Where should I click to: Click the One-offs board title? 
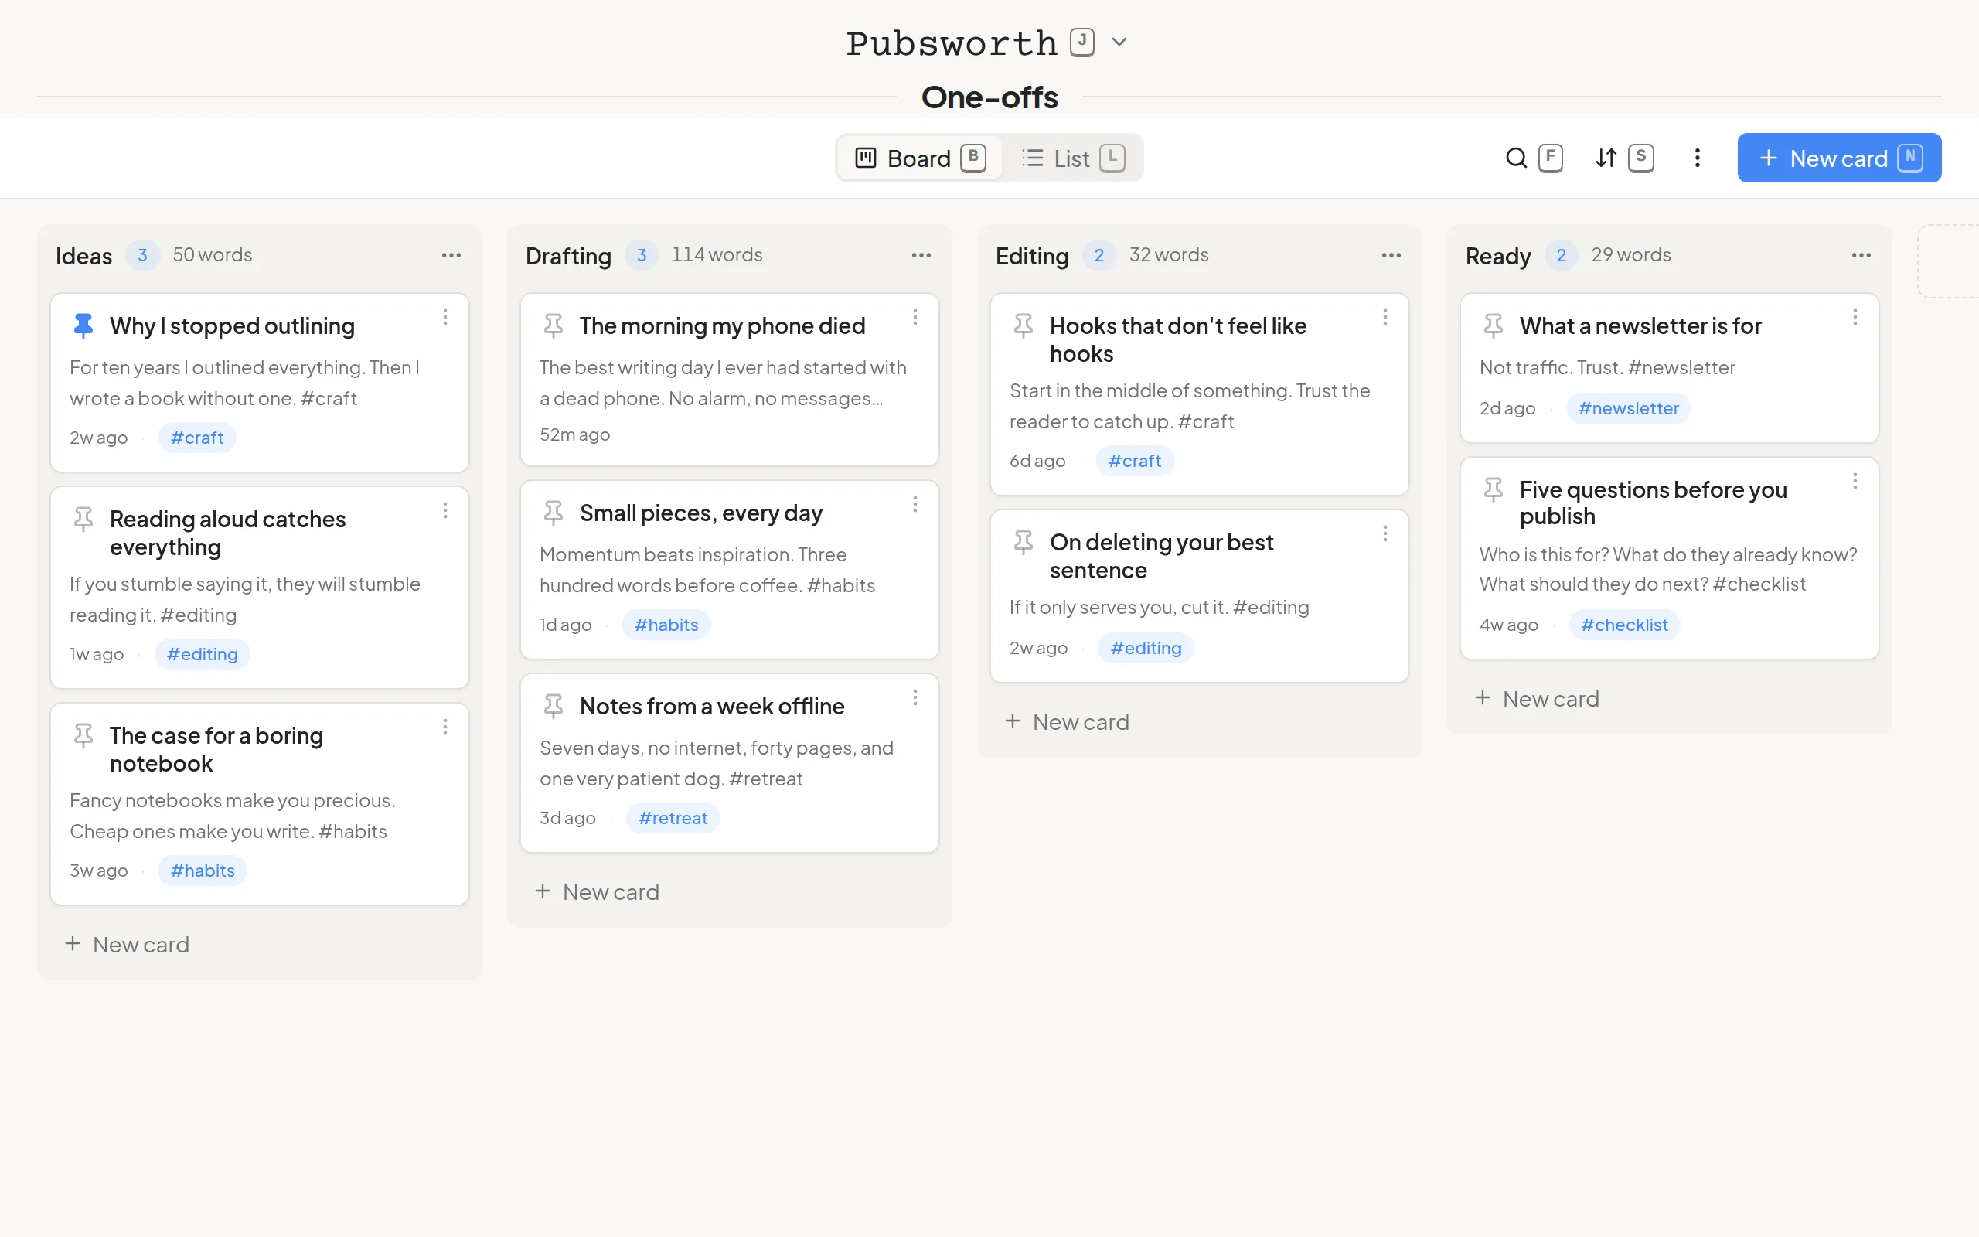[x=989, y=97]
